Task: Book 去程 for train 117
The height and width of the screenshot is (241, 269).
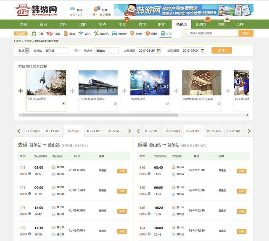Action: (x=122, y=191)
